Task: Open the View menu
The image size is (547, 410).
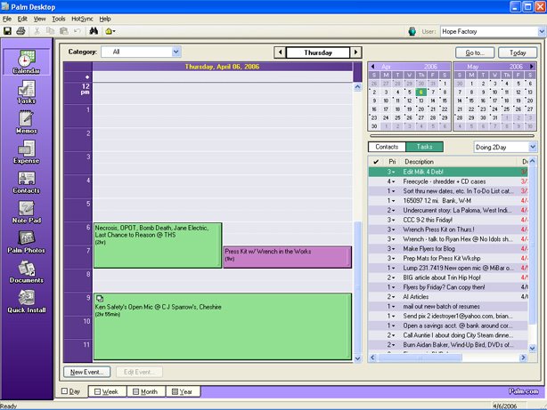Action: point(39,19)
